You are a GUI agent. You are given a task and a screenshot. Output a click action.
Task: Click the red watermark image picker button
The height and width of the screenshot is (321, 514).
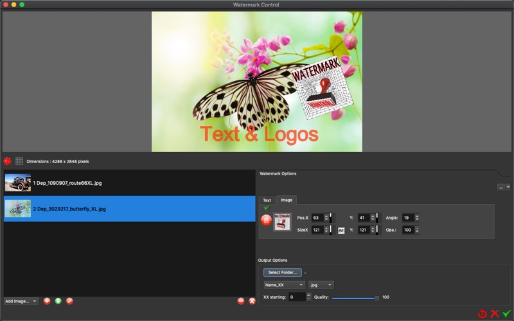(266, 220)
